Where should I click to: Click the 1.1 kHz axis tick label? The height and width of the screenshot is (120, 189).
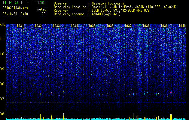tap(3, 39)
